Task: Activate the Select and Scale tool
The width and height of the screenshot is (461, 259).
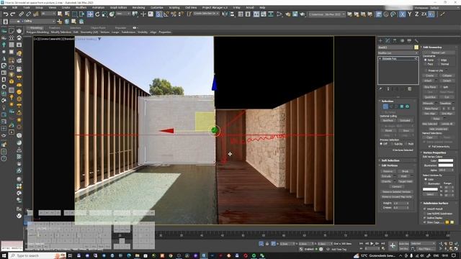Action: [x=104, y=14]
